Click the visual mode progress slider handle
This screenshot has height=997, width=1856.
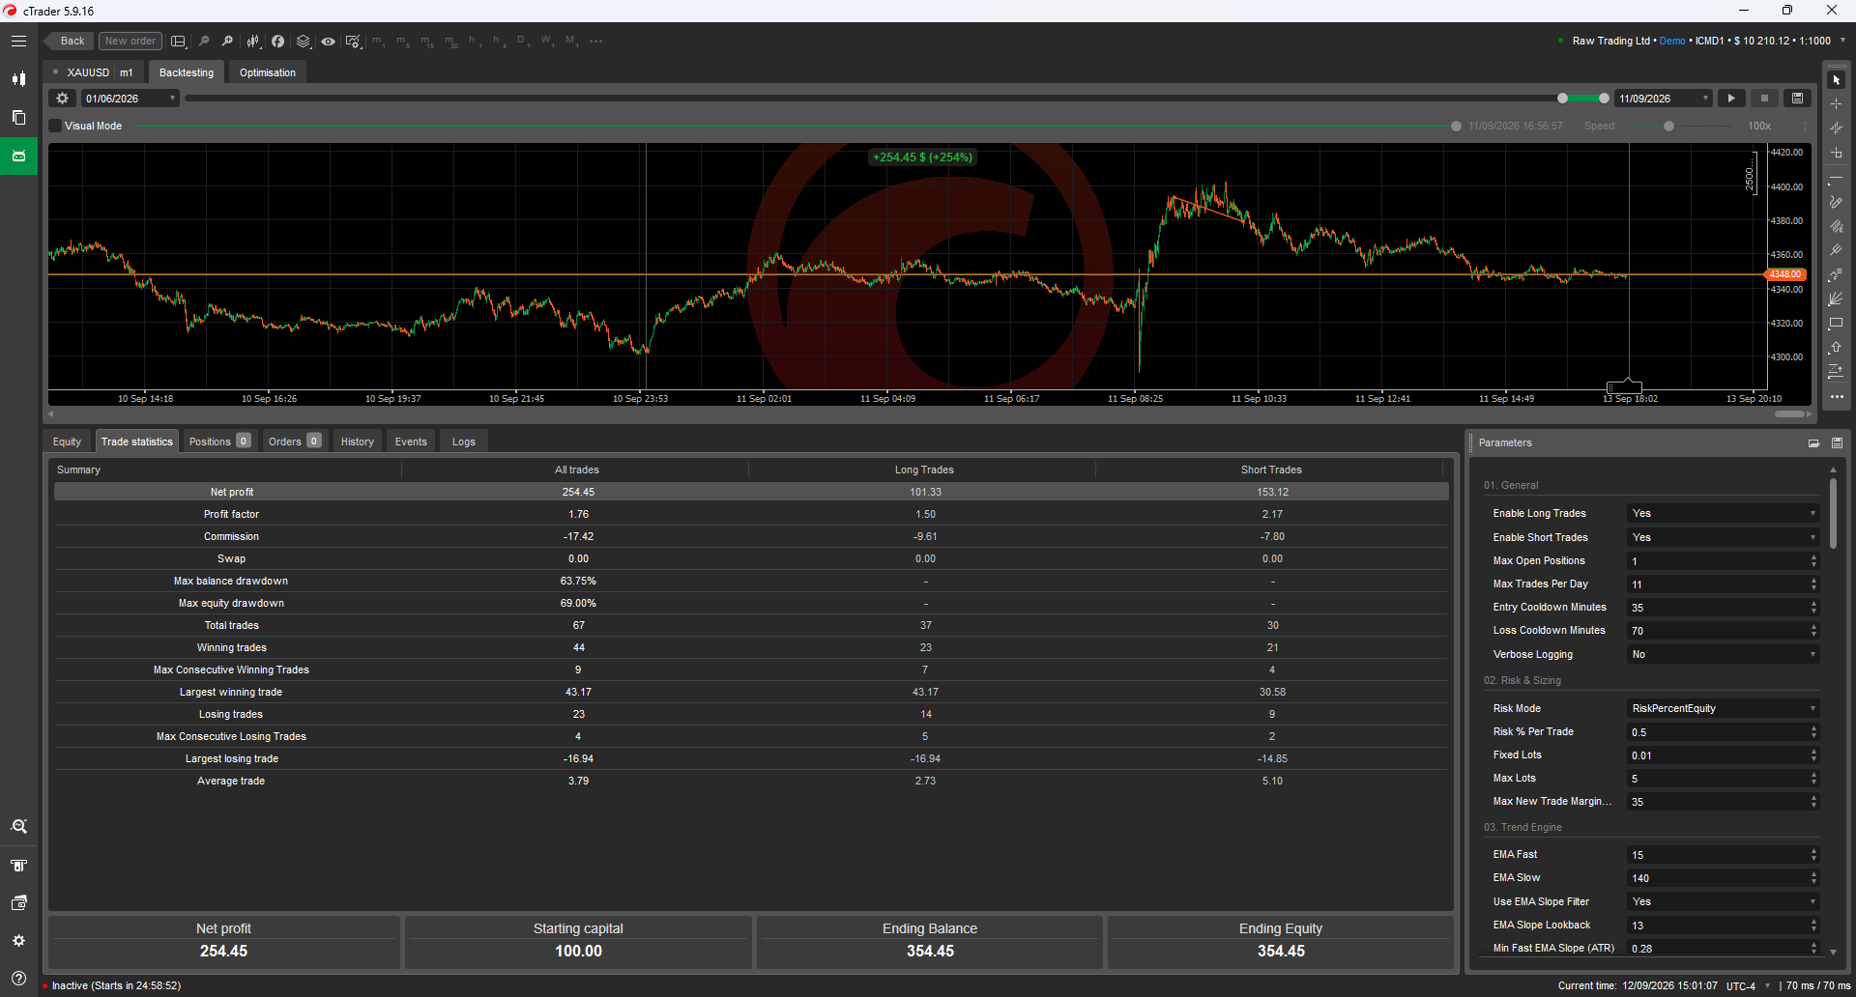[x=1457, y=126]
